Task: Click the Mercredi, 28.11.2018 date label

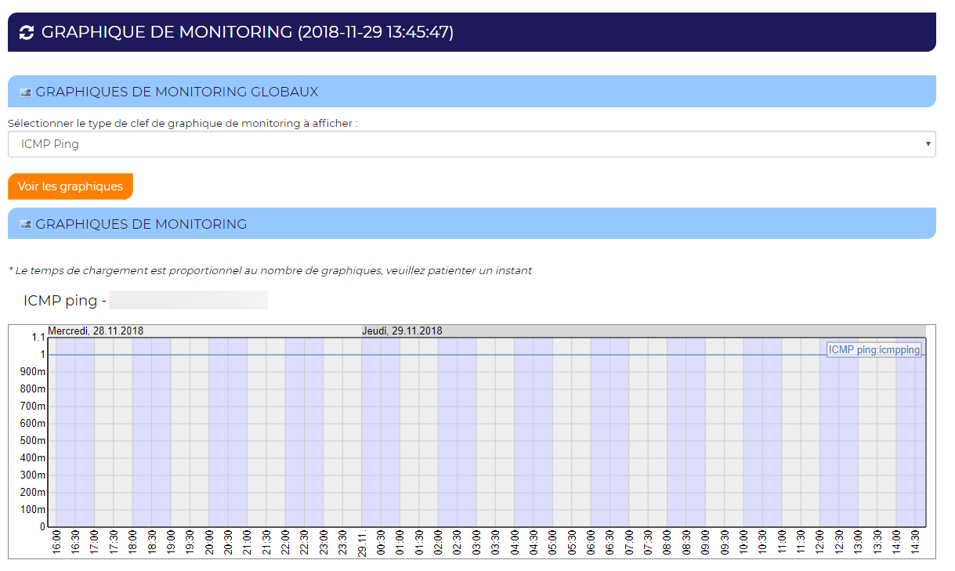Action: pyautogui.click(x=96, y=331)
